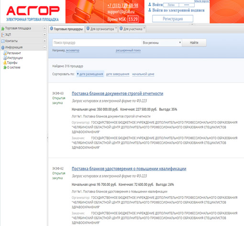The image size is (244, 226).
Task: Click the Найти search button
Action: tap(194, 43)
